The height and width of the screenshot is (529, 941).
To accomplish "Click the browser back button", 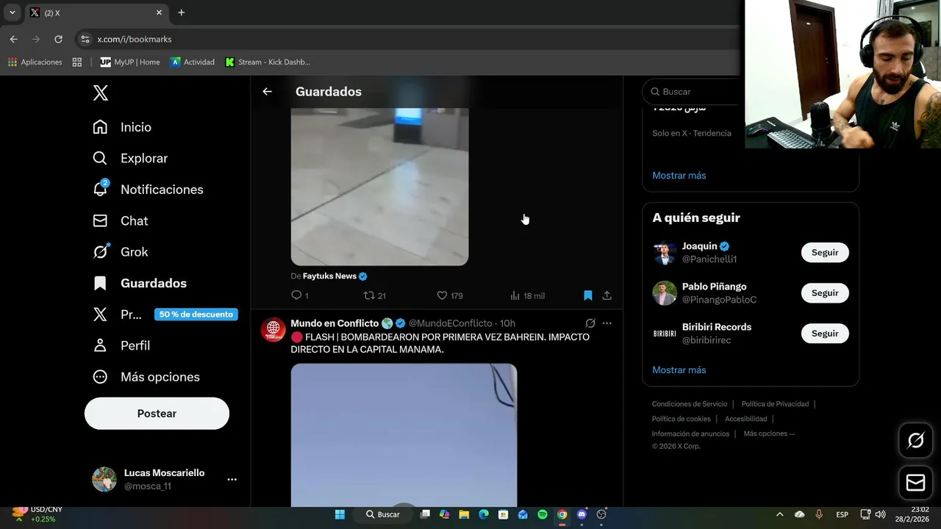I will [x=13, y=39].
